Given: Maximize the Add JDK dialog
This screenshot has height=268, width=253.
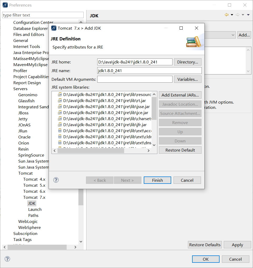Looking at the screenshot, I should [181, 28].
